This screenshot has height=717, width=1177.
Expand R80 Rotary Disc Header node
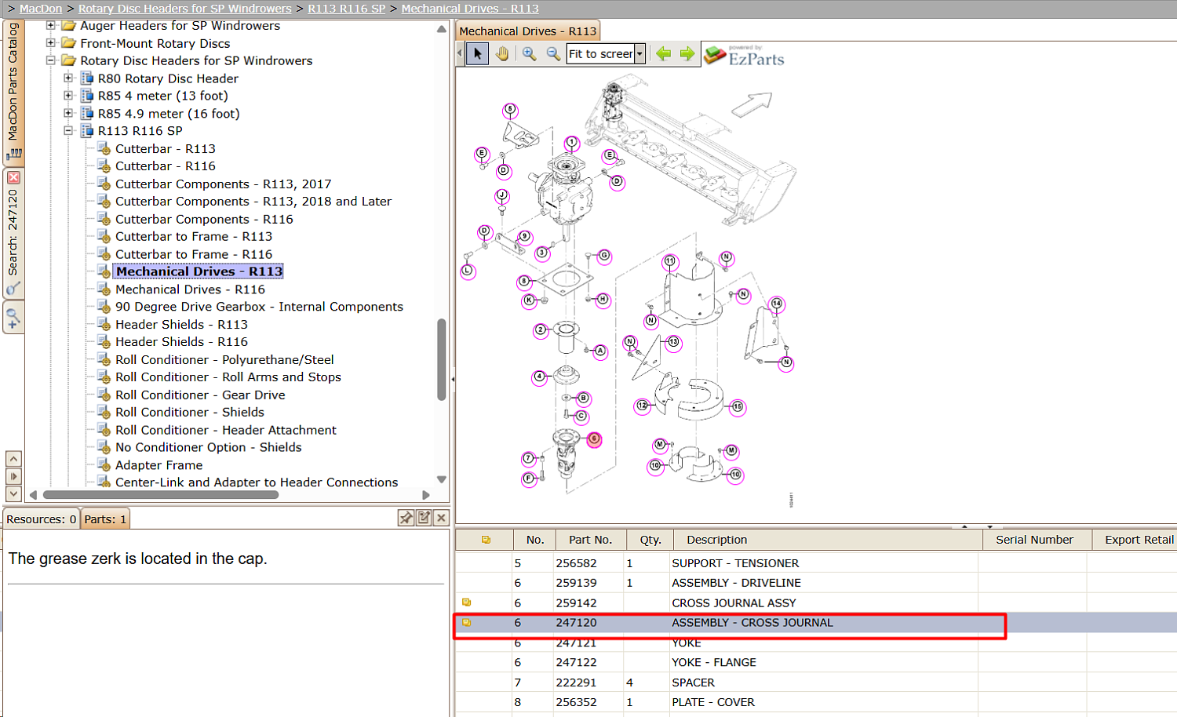point(68,78)
